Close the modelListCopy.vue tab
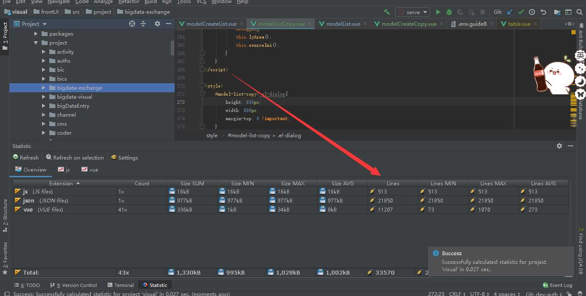586x296 pixels. click(310, 24)
